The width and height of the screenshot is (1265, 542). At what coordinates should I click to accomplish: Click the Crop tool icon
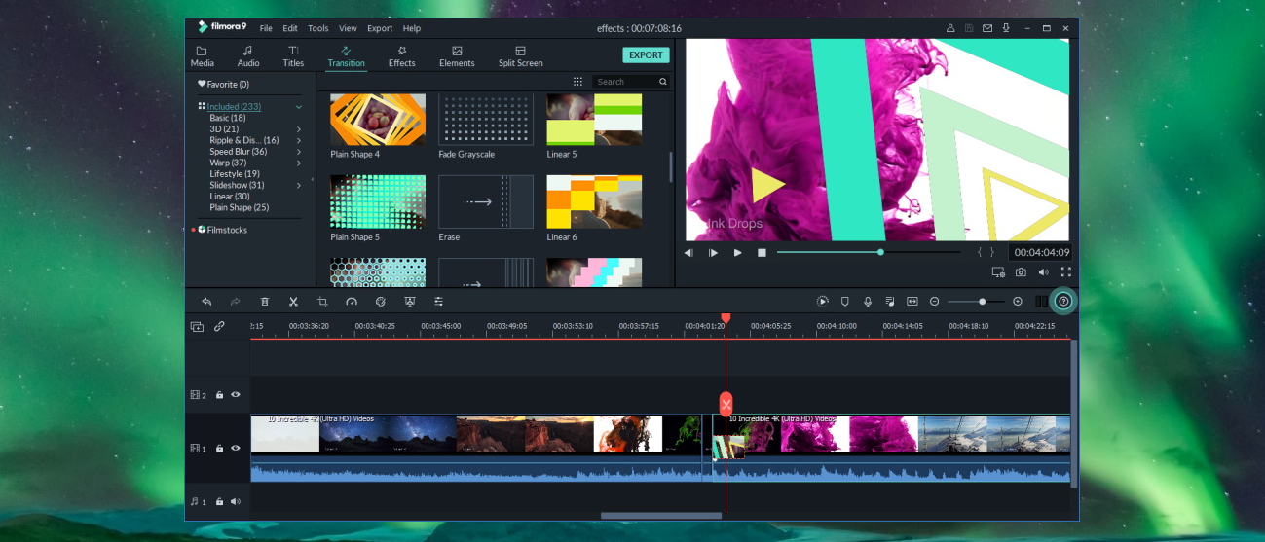click(322, 302)
